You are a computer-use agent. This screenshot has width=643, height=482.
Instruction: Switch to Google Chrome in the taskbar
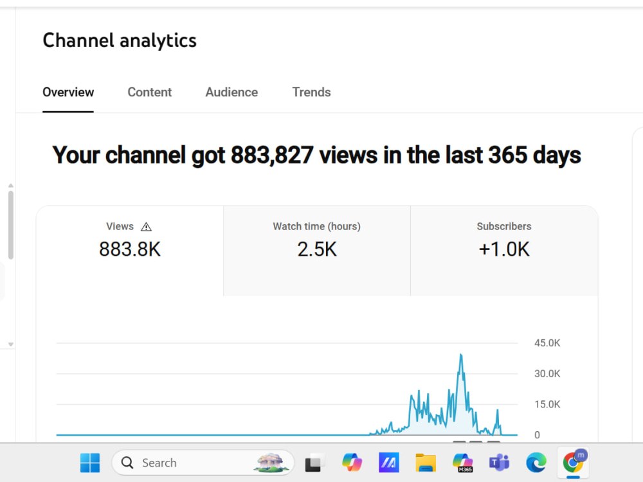tap(574, 463)
